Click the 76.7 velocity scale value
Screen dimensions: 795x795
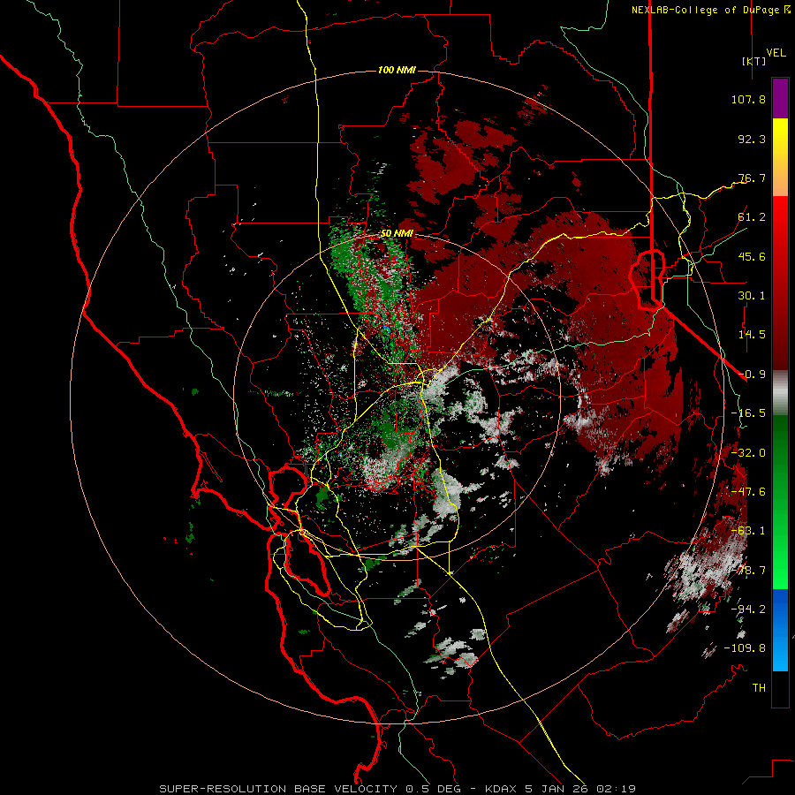[x=752, y=178]
